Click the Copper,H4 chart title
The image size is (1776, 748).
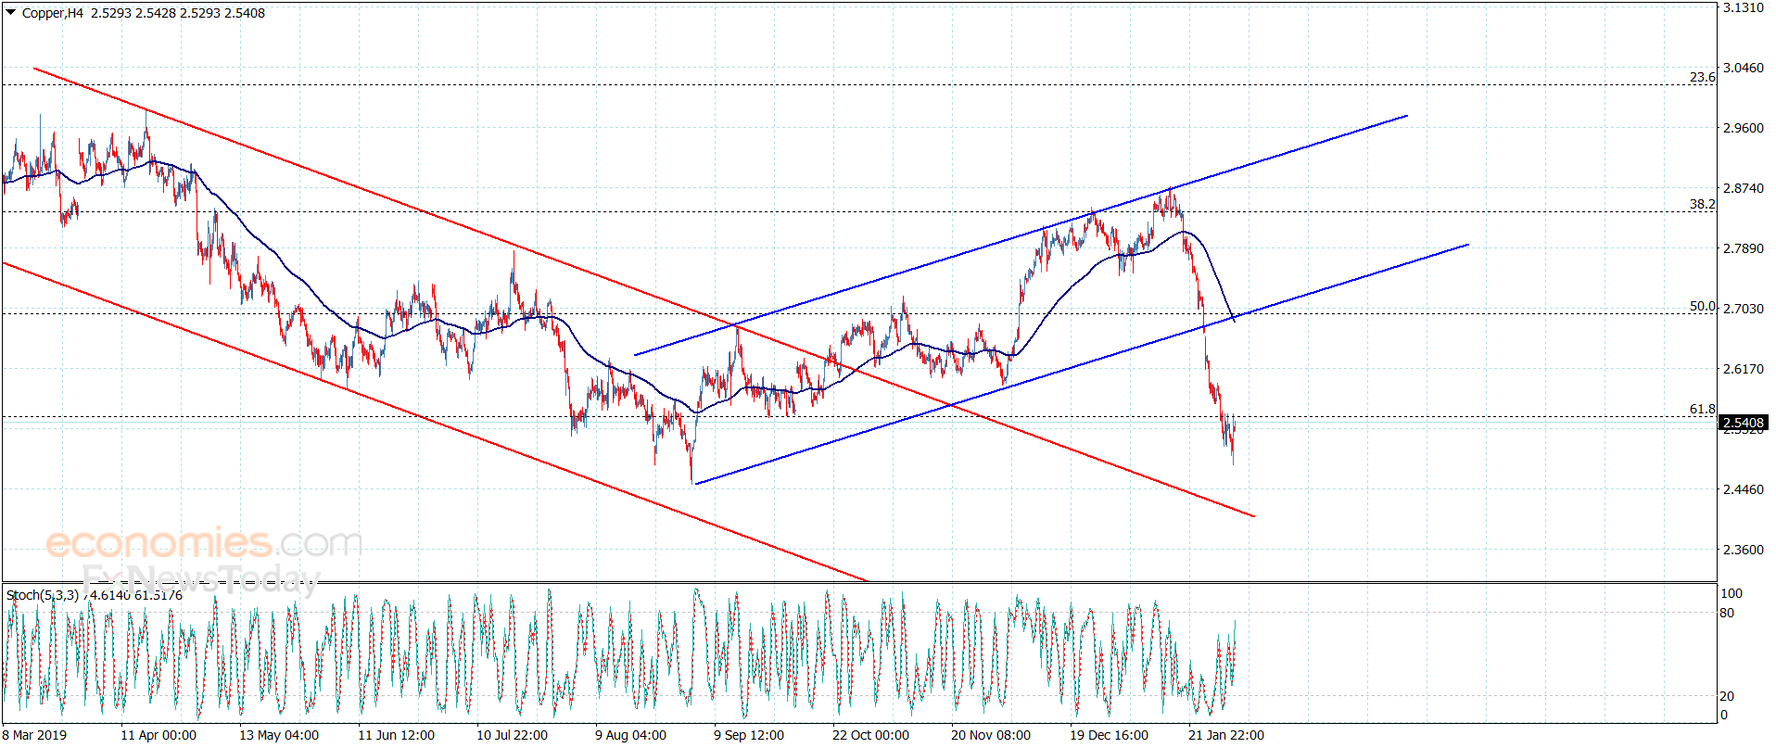tap(52, 13)
